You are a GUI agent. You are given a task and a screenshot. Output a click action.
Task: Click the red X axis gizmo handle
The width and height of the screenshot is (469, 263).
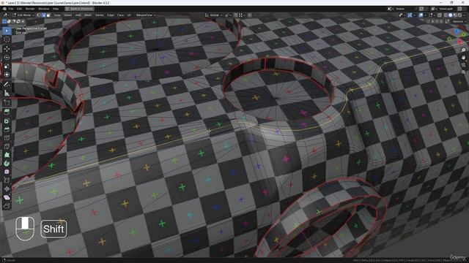(459, 42)
